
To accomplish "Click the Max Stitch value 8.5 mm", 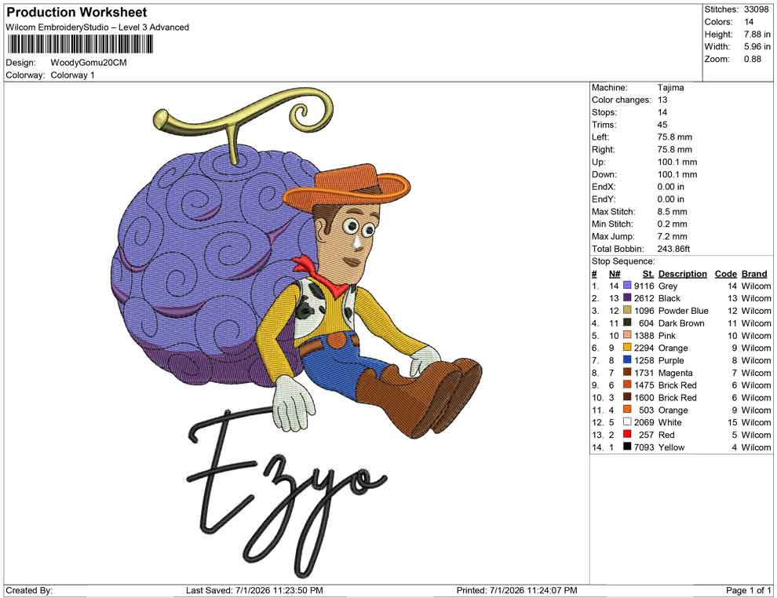I will tap(672, 212).
